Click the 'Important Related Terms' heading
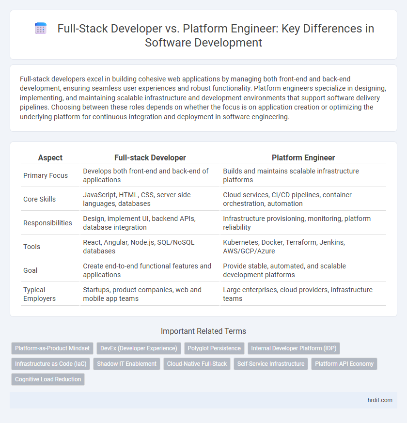407x423 pixels. point(203,331)
